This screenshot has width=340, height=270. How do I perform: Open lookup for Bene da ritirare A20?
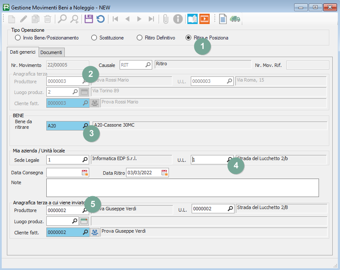85,126
